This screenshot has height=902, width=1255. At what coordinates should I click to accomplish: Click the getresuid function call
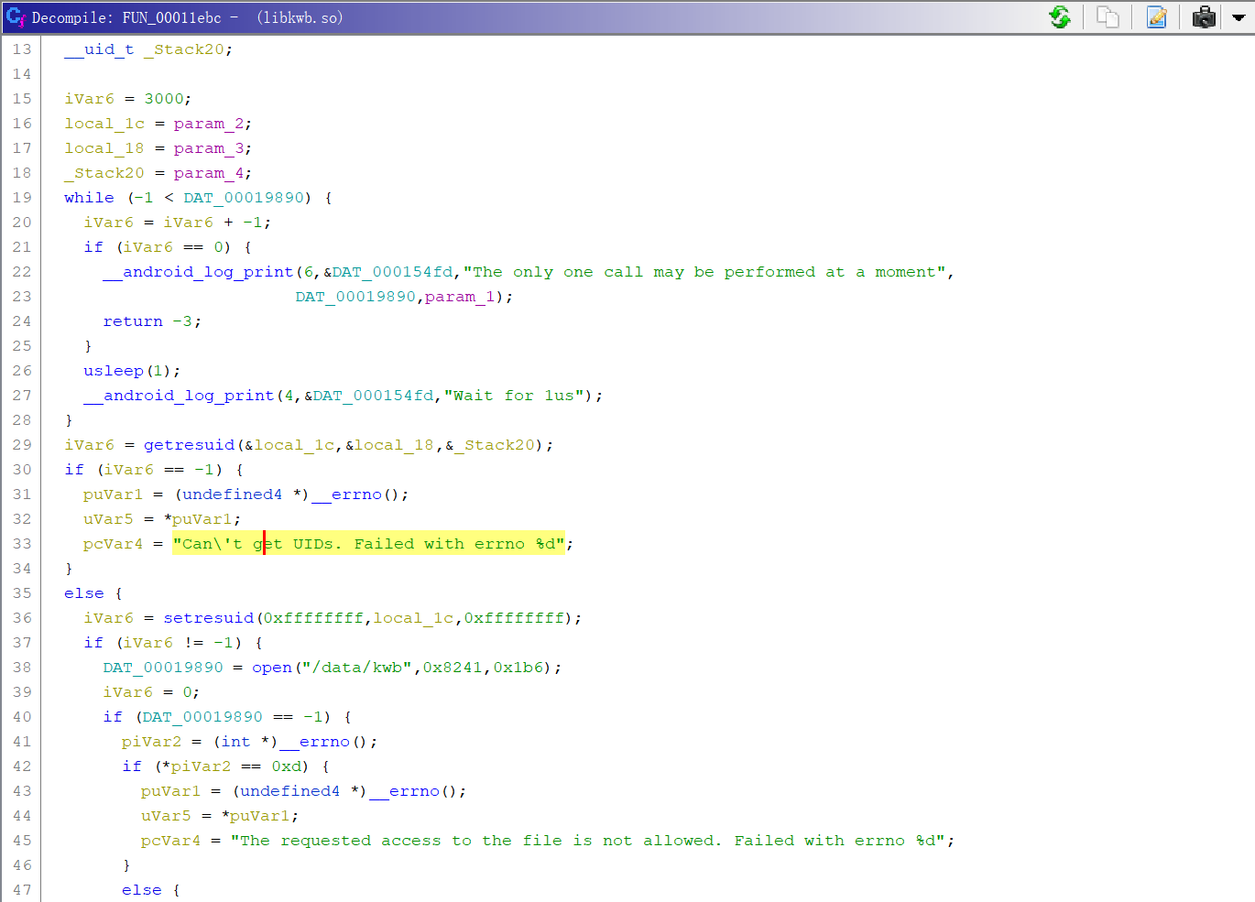point(189,445)
